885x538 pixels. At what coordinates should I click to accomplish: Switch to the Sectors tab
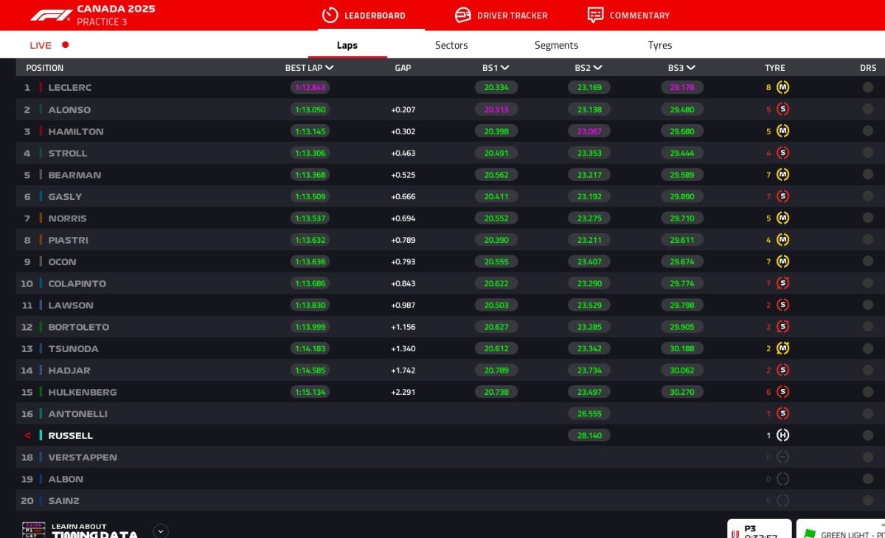click(x=451, y=45)
